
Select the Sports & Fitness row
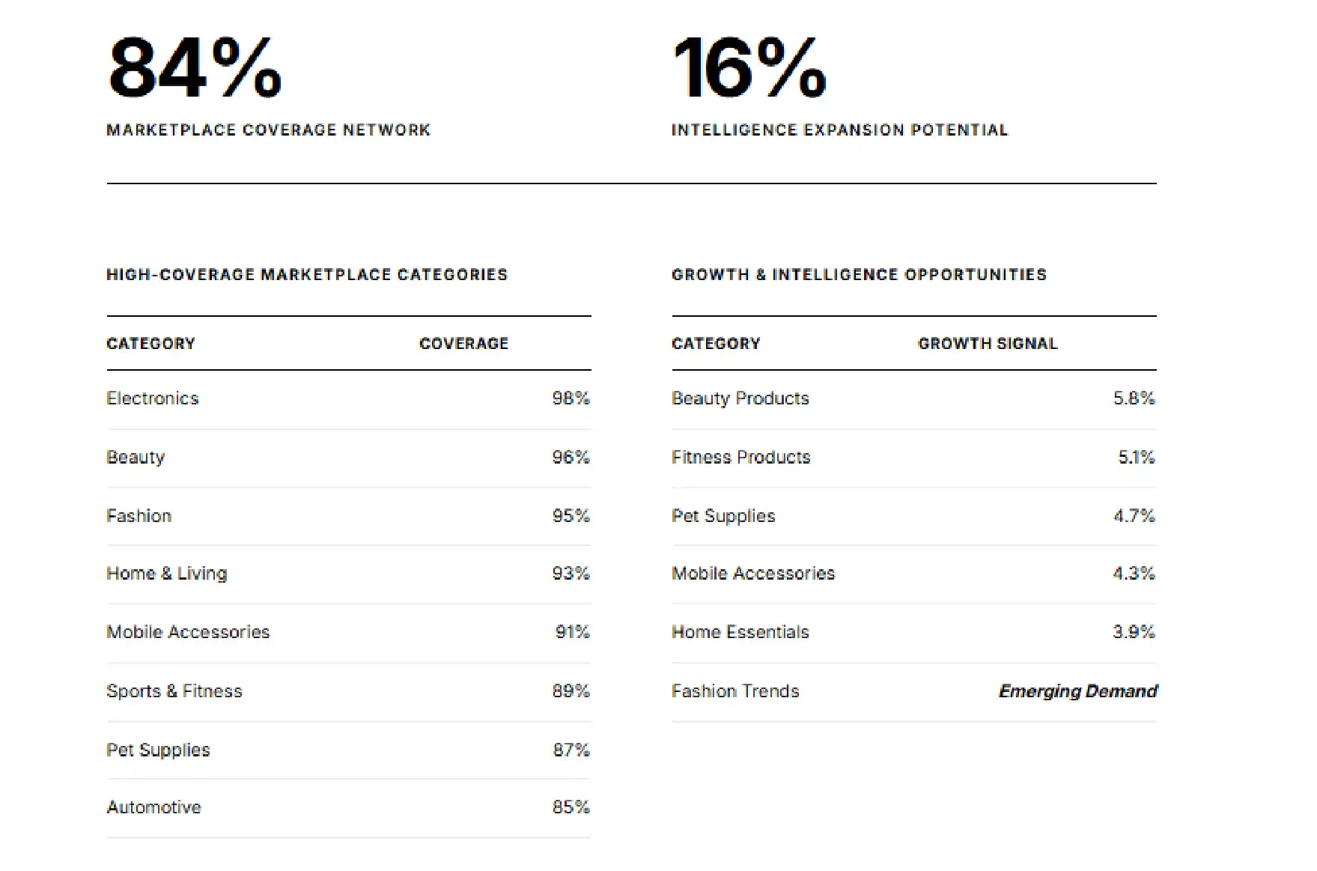click(349, 692)
